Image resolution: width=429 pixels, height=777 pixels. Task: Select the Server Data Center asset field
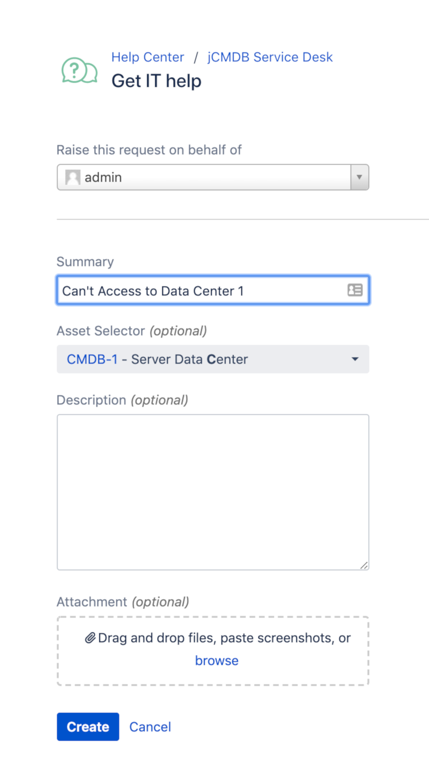(x=213, y=359)
